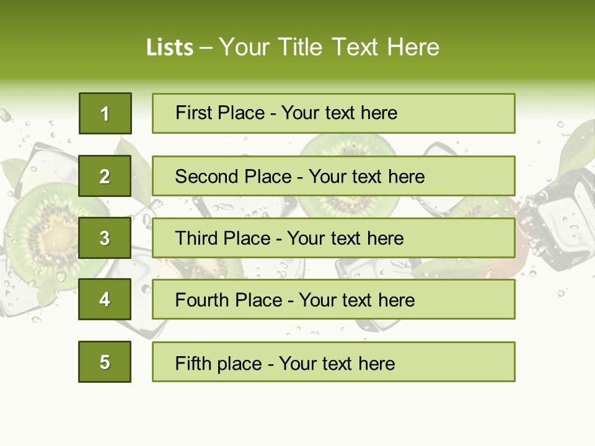Image resolution: width=595 pixels, height=446 pixels.
Task: Click the number 3 square
Action: pos(105,238)
